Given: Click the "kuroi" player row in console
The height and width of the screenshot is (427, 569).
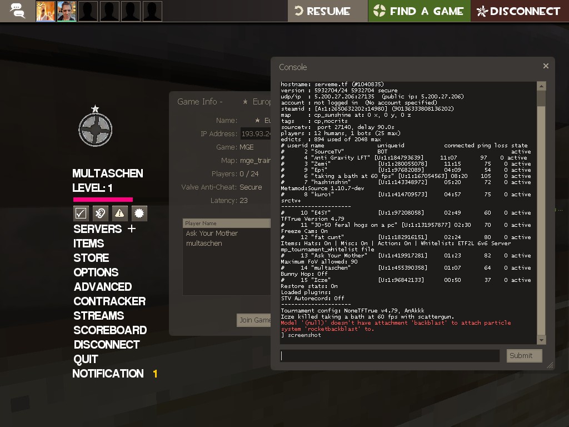Looking at the screenshot, I should pyautogui.click(x=406, y=195).
